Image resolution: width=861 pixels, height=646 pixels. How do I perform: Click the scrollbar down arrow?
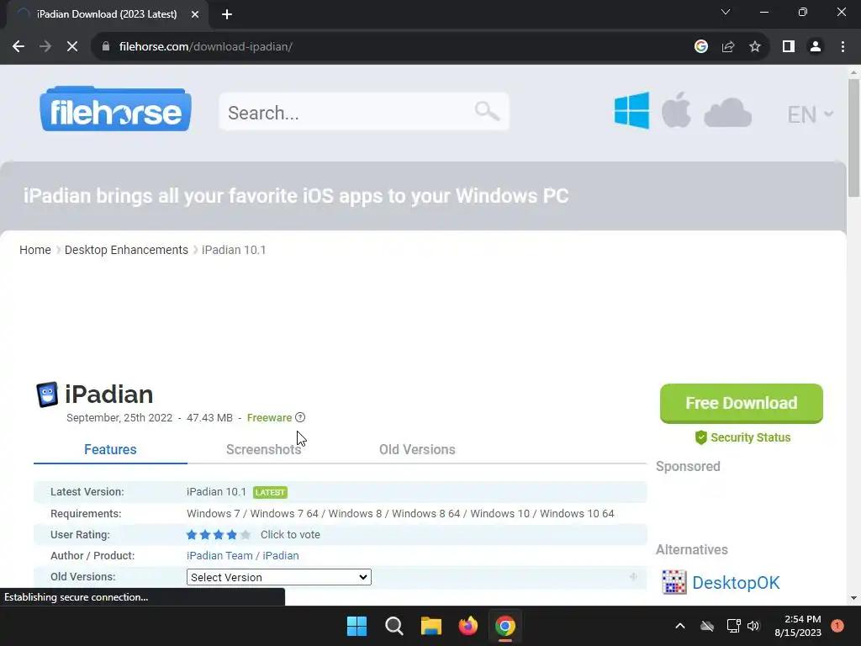tap(853, 598)
